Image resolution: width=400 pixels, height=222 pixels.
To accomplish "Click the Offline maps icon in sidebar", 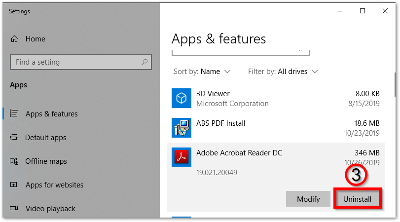I will click(13, 161).
